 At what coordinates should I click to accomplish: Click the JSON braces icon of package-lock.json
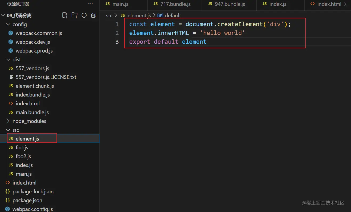pyautogui.click(x=8, y=191)
